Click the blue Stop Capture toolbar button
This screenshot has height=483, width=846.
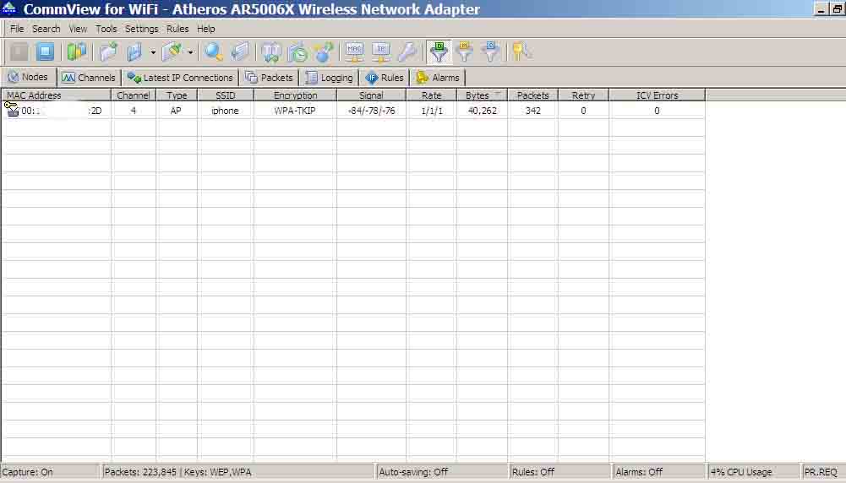[46, 52]
